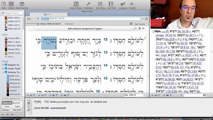Click the notes icon beside Add Parallel
This screenshot has height=120, width=213.
coord(131,24)
